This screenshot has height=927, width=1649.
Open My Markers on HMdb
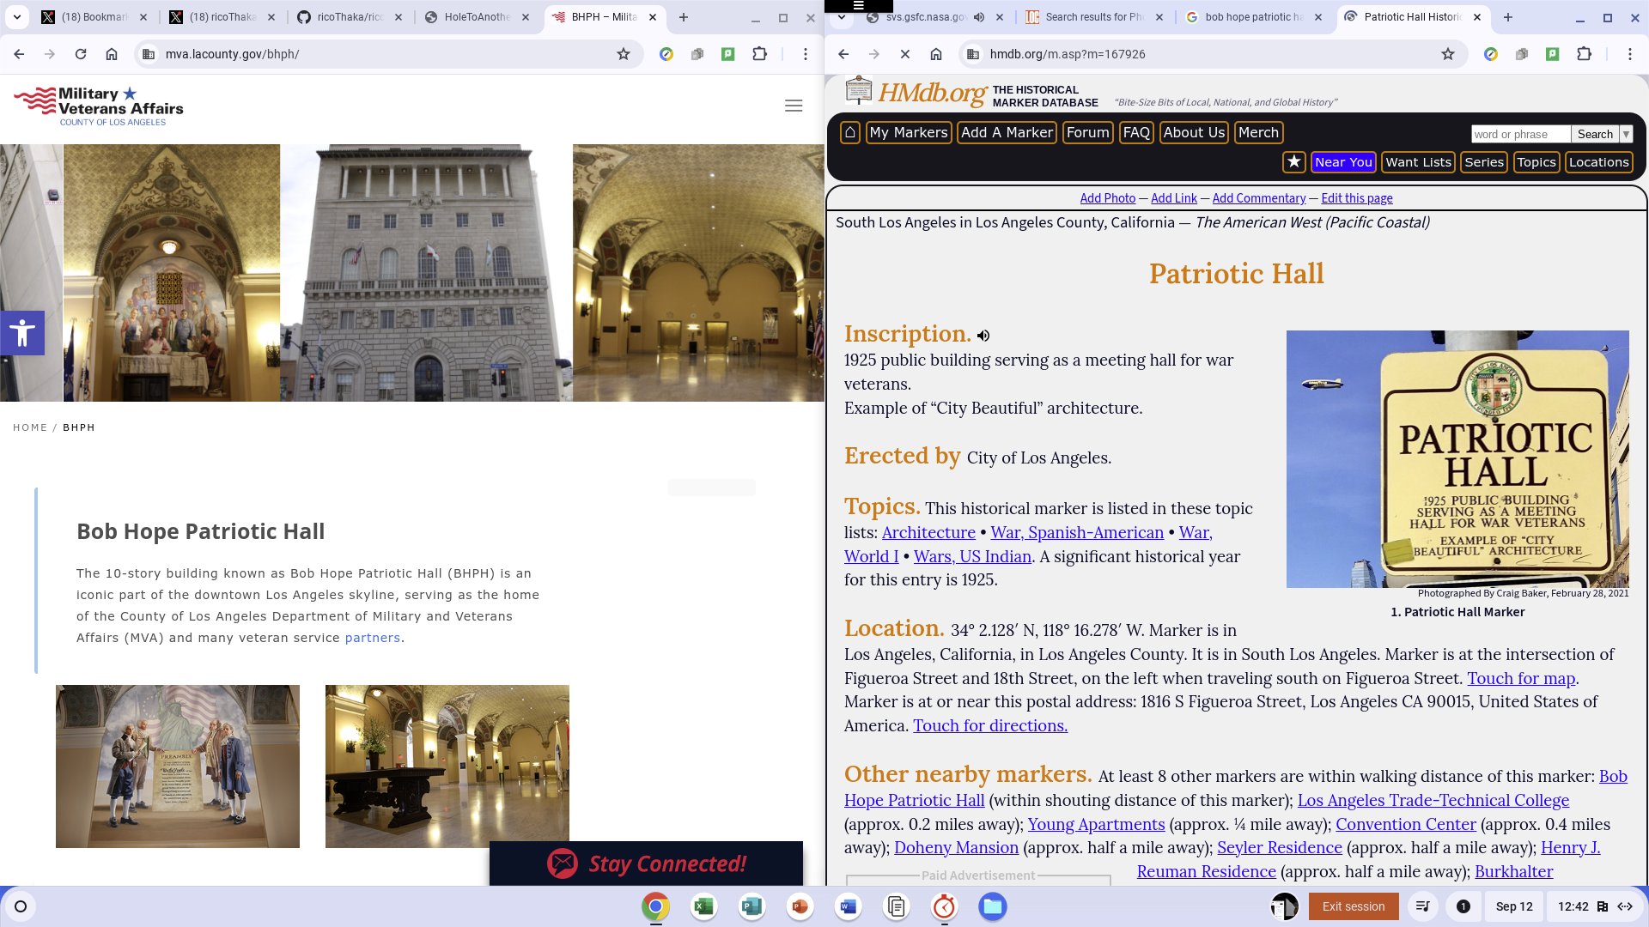(x=909, y=132)
